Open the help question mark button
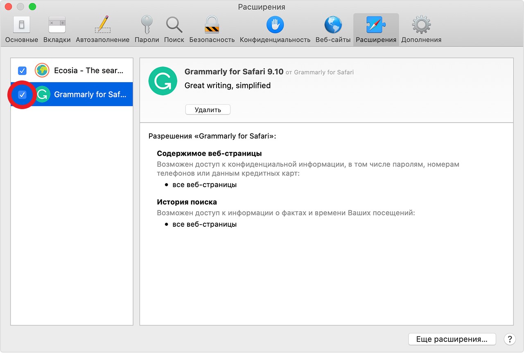Viewport: 524px width, 353px height. tap(509, 339)
